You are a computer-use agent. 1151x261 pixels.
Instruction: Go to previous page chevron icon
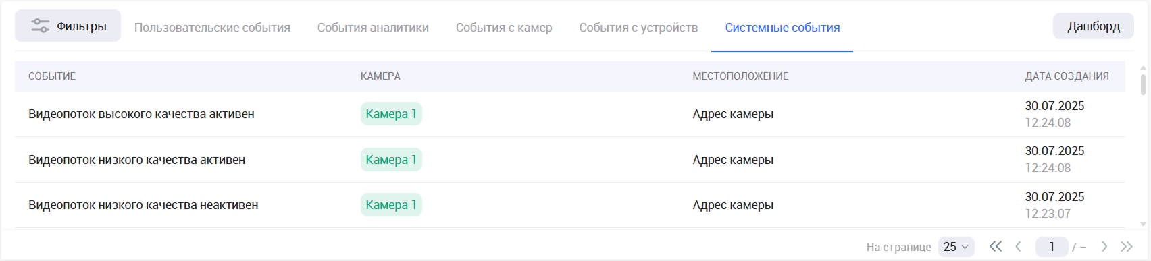[x=1018, y=247]
